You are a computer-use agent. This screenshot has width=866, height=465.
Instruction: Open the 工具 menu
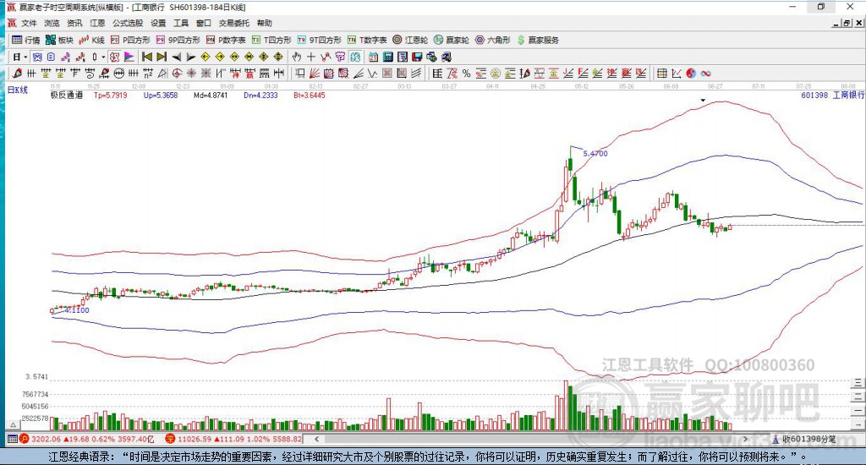click(181, 23)
